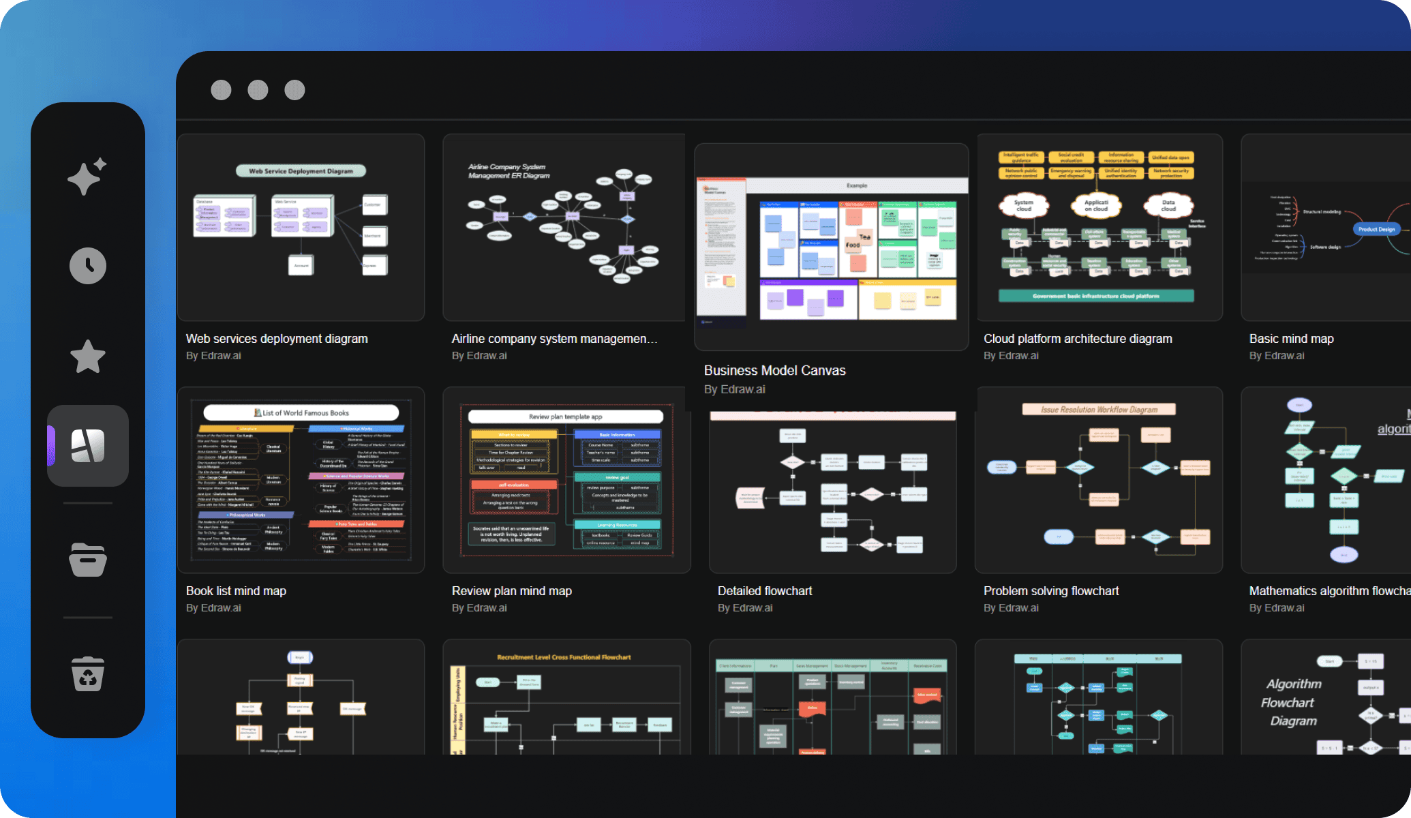Viewport: 1411px width, 818px height.
Task: Open the Review plan mind map thumbnail
Action: 566,480
